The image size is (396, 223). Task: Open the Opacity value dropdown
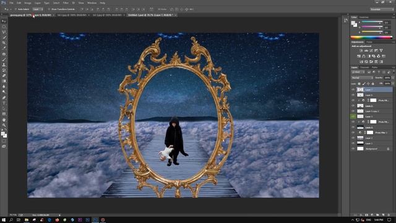pos(393,78)
